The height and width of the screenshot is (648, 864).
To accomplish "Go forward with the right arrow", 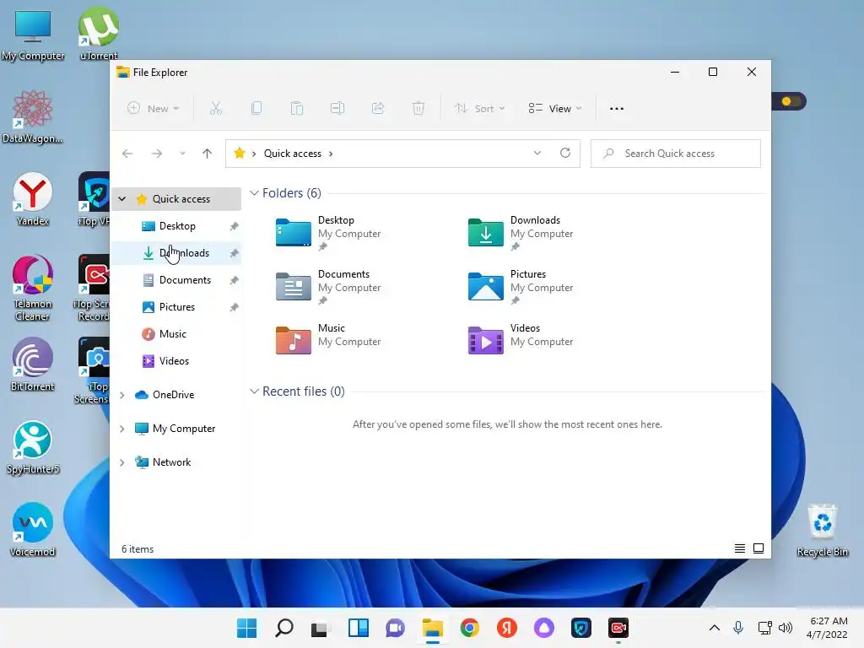I will pyautogui.click(x=157, y=154).
